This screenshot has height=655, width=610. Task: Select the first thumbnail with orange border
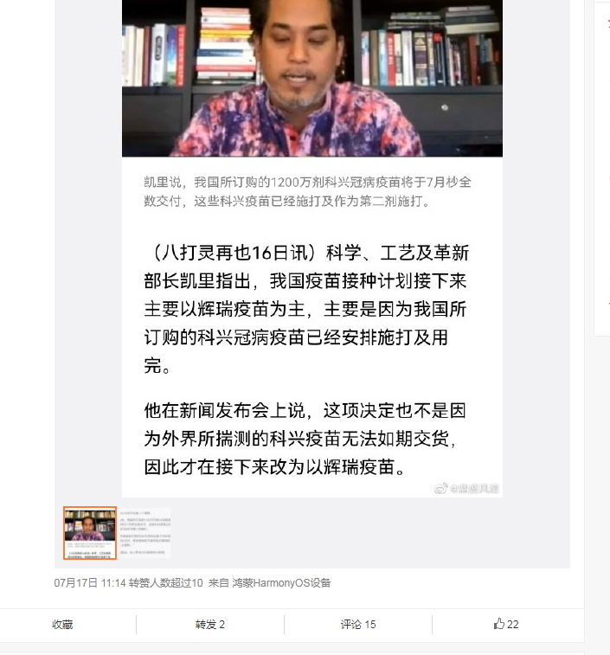tap(90, 533)
